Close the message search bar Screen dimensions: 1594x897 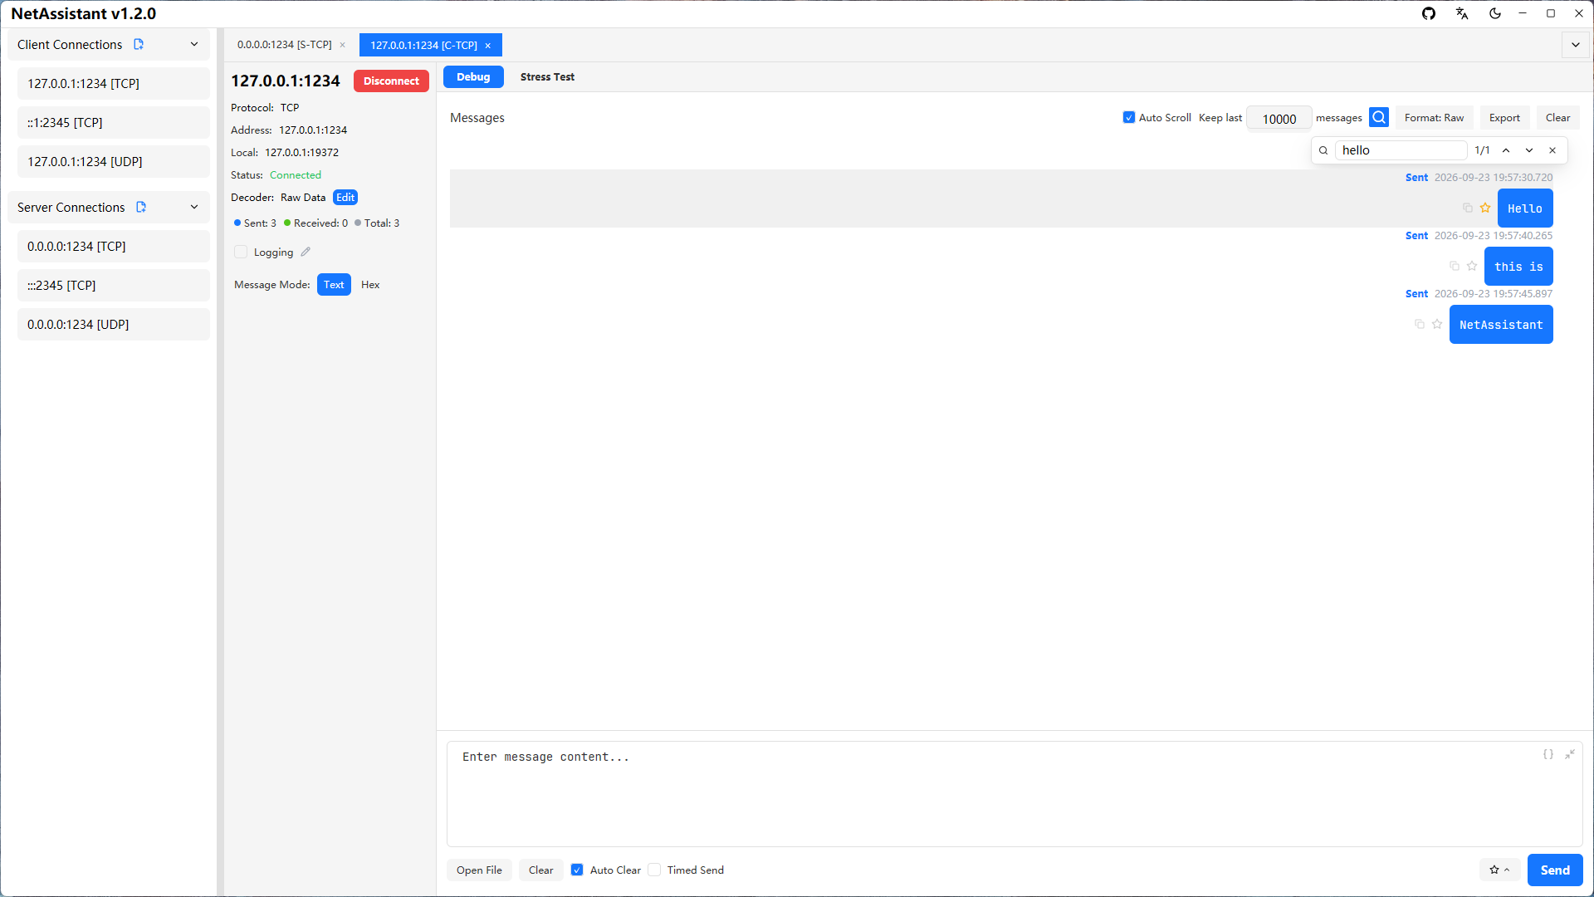pyautogui.click(x=1552, y=150)
